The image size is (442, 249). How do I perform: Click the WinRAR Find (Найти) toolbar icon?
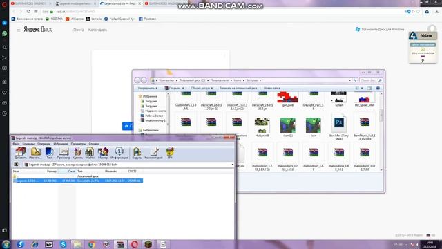(x=90, y=154)
